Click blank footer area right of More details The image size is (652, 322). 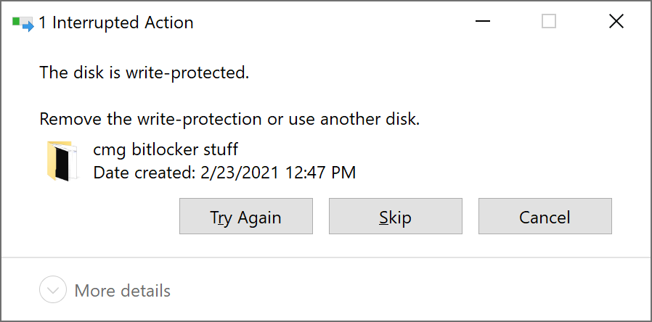pyautogui.click(x=407, y=290)
